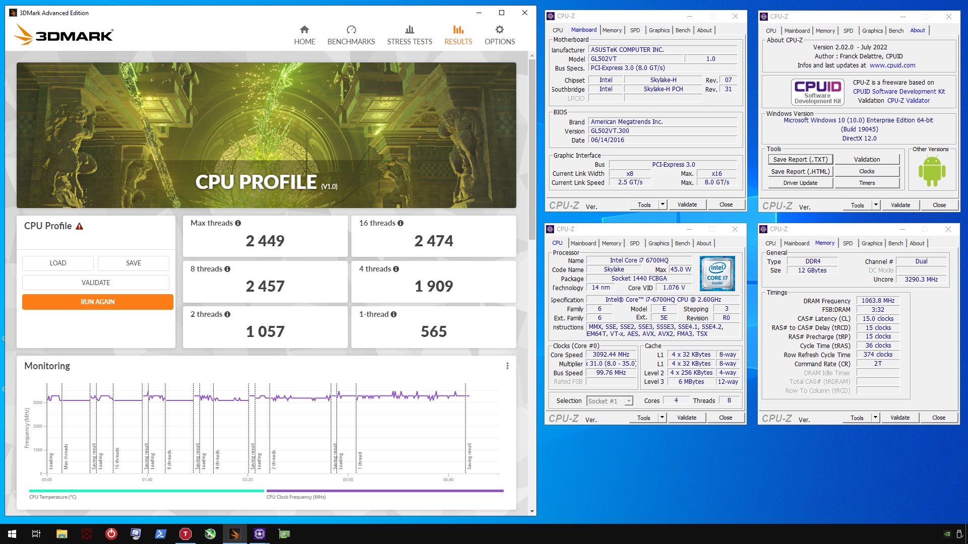Switch to Bench tab in Memory CPU-Z window
Screen dimensions: 968x544
[x=895, y=243]
